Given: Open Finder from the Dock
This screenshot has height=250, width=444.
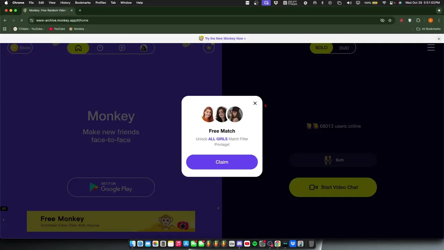Looking at the screenshot, I should (x=133, y=244).
